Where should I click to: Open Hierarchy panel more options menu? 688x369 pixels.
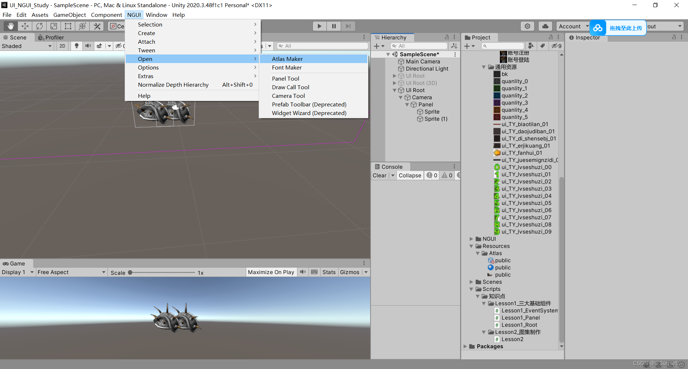click(x=454, y=37)
